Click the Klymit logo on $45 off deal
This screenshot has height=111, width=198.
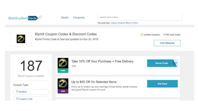coord(63,84)
